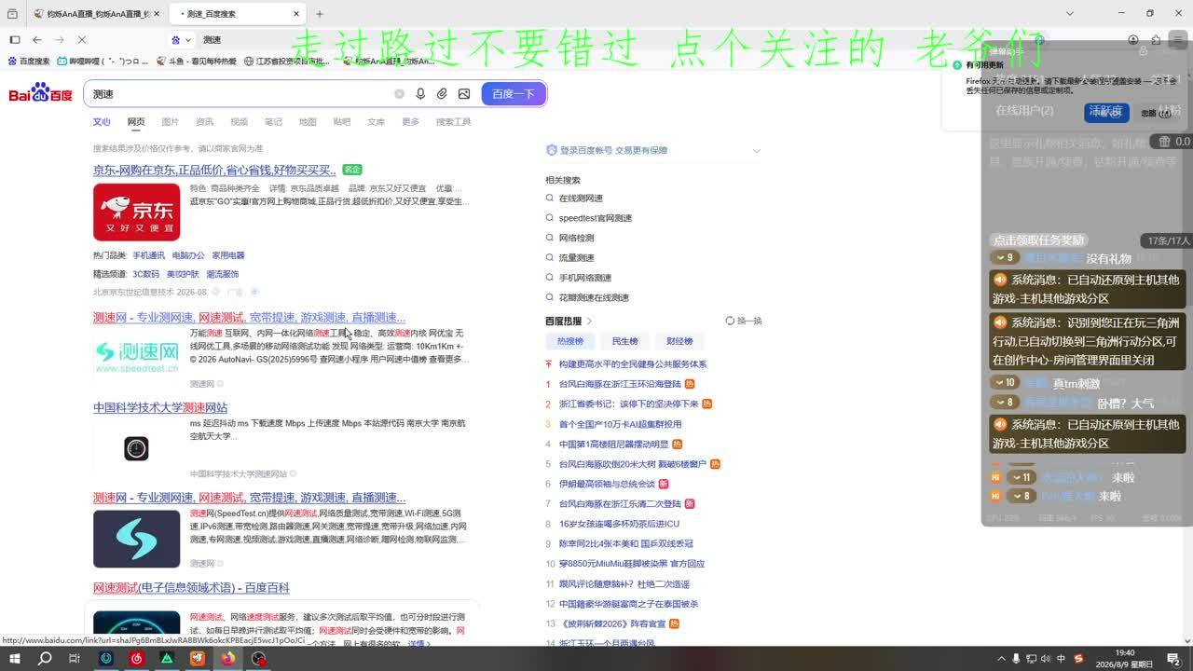Click the gift box icon in overlay
Screen dimensions: 1193x671
point(1166,142)
